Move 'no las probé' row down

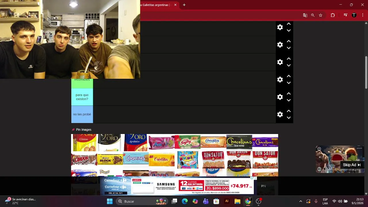pos(289,118)
